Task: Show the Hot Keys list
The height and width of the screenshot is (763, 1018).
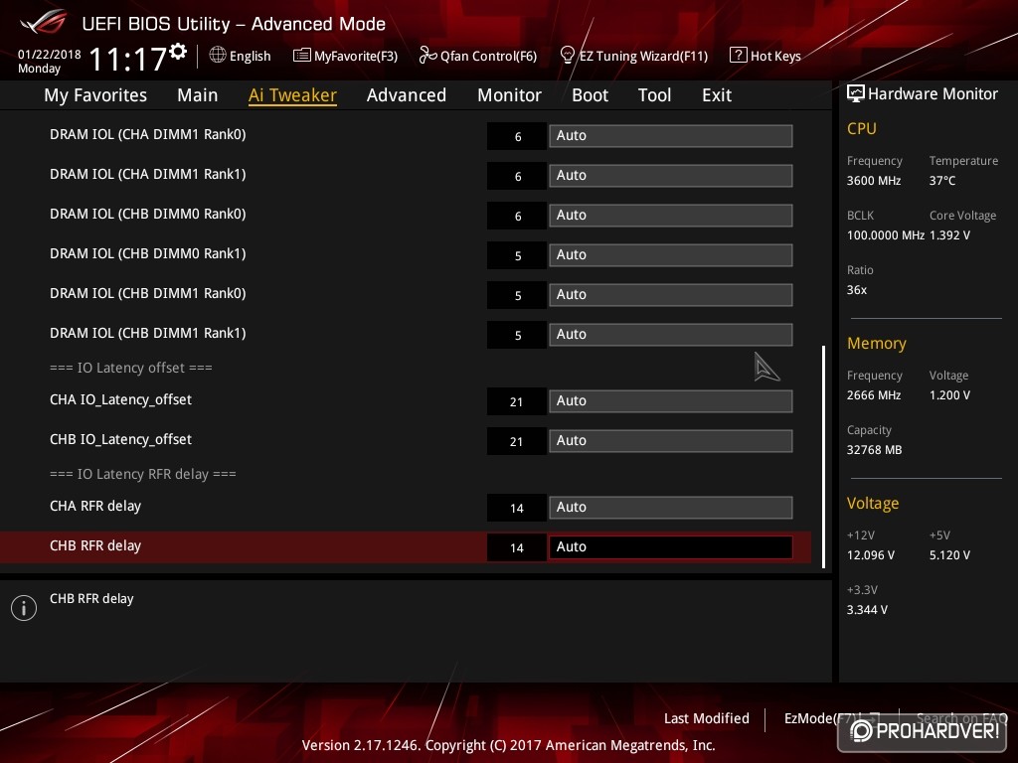Action: 775,56
